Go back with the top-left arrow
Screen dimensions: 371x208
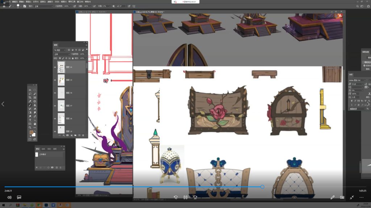click(x=4, y=3)
